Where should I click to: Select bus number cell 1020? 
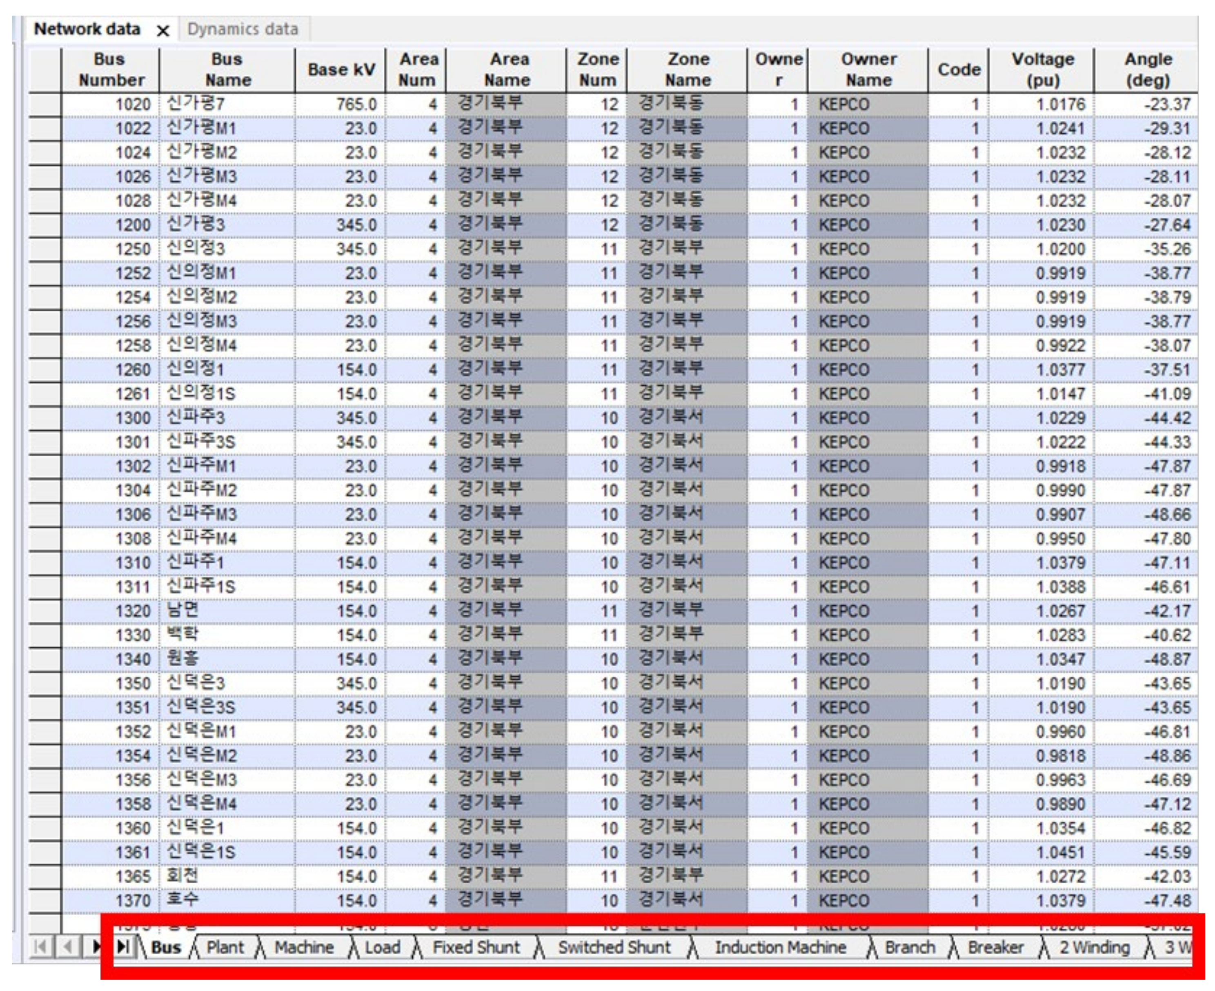click(x=111, y=104)
